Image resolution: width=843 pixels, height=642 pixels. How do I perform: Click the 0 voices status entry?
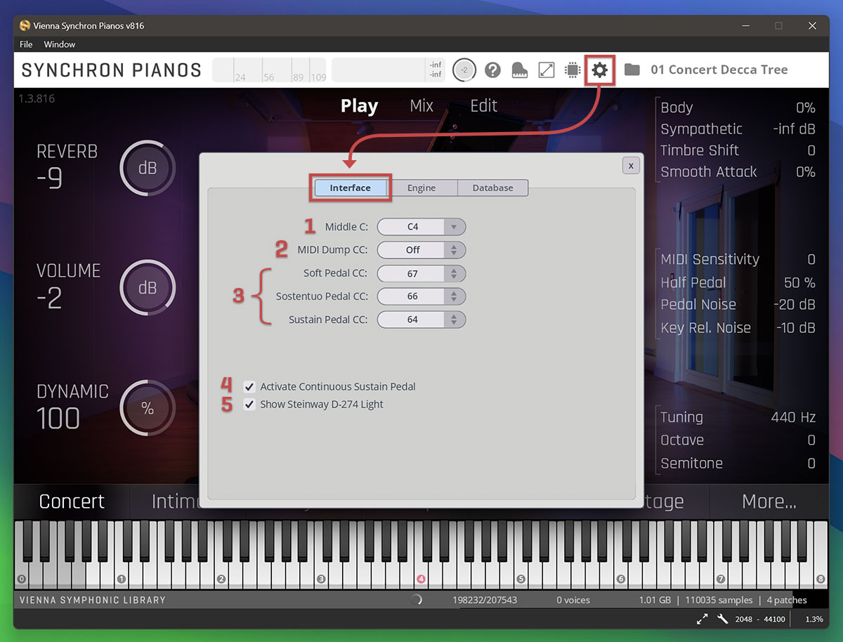(573, 600)
